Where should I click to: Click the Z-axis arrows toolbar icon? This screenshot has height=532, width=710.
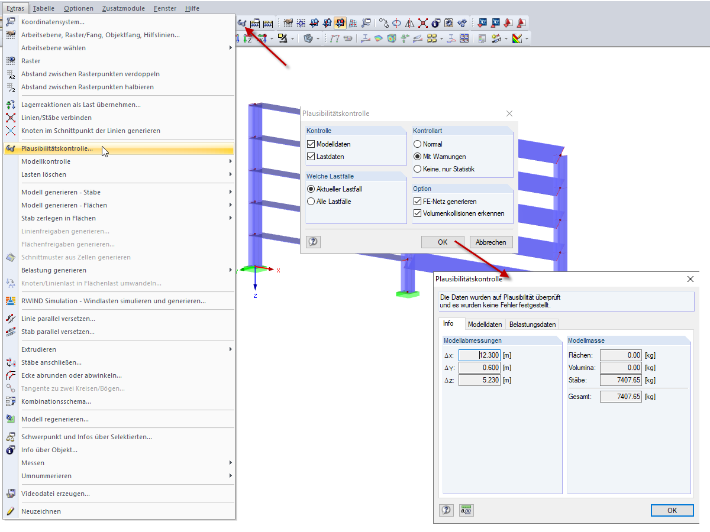click(x=248, y=38)
